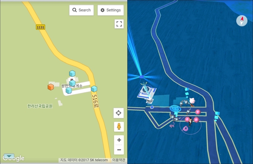253x164 pixels.
Task: Click the 516로 road label
Action: coord(95,101)
